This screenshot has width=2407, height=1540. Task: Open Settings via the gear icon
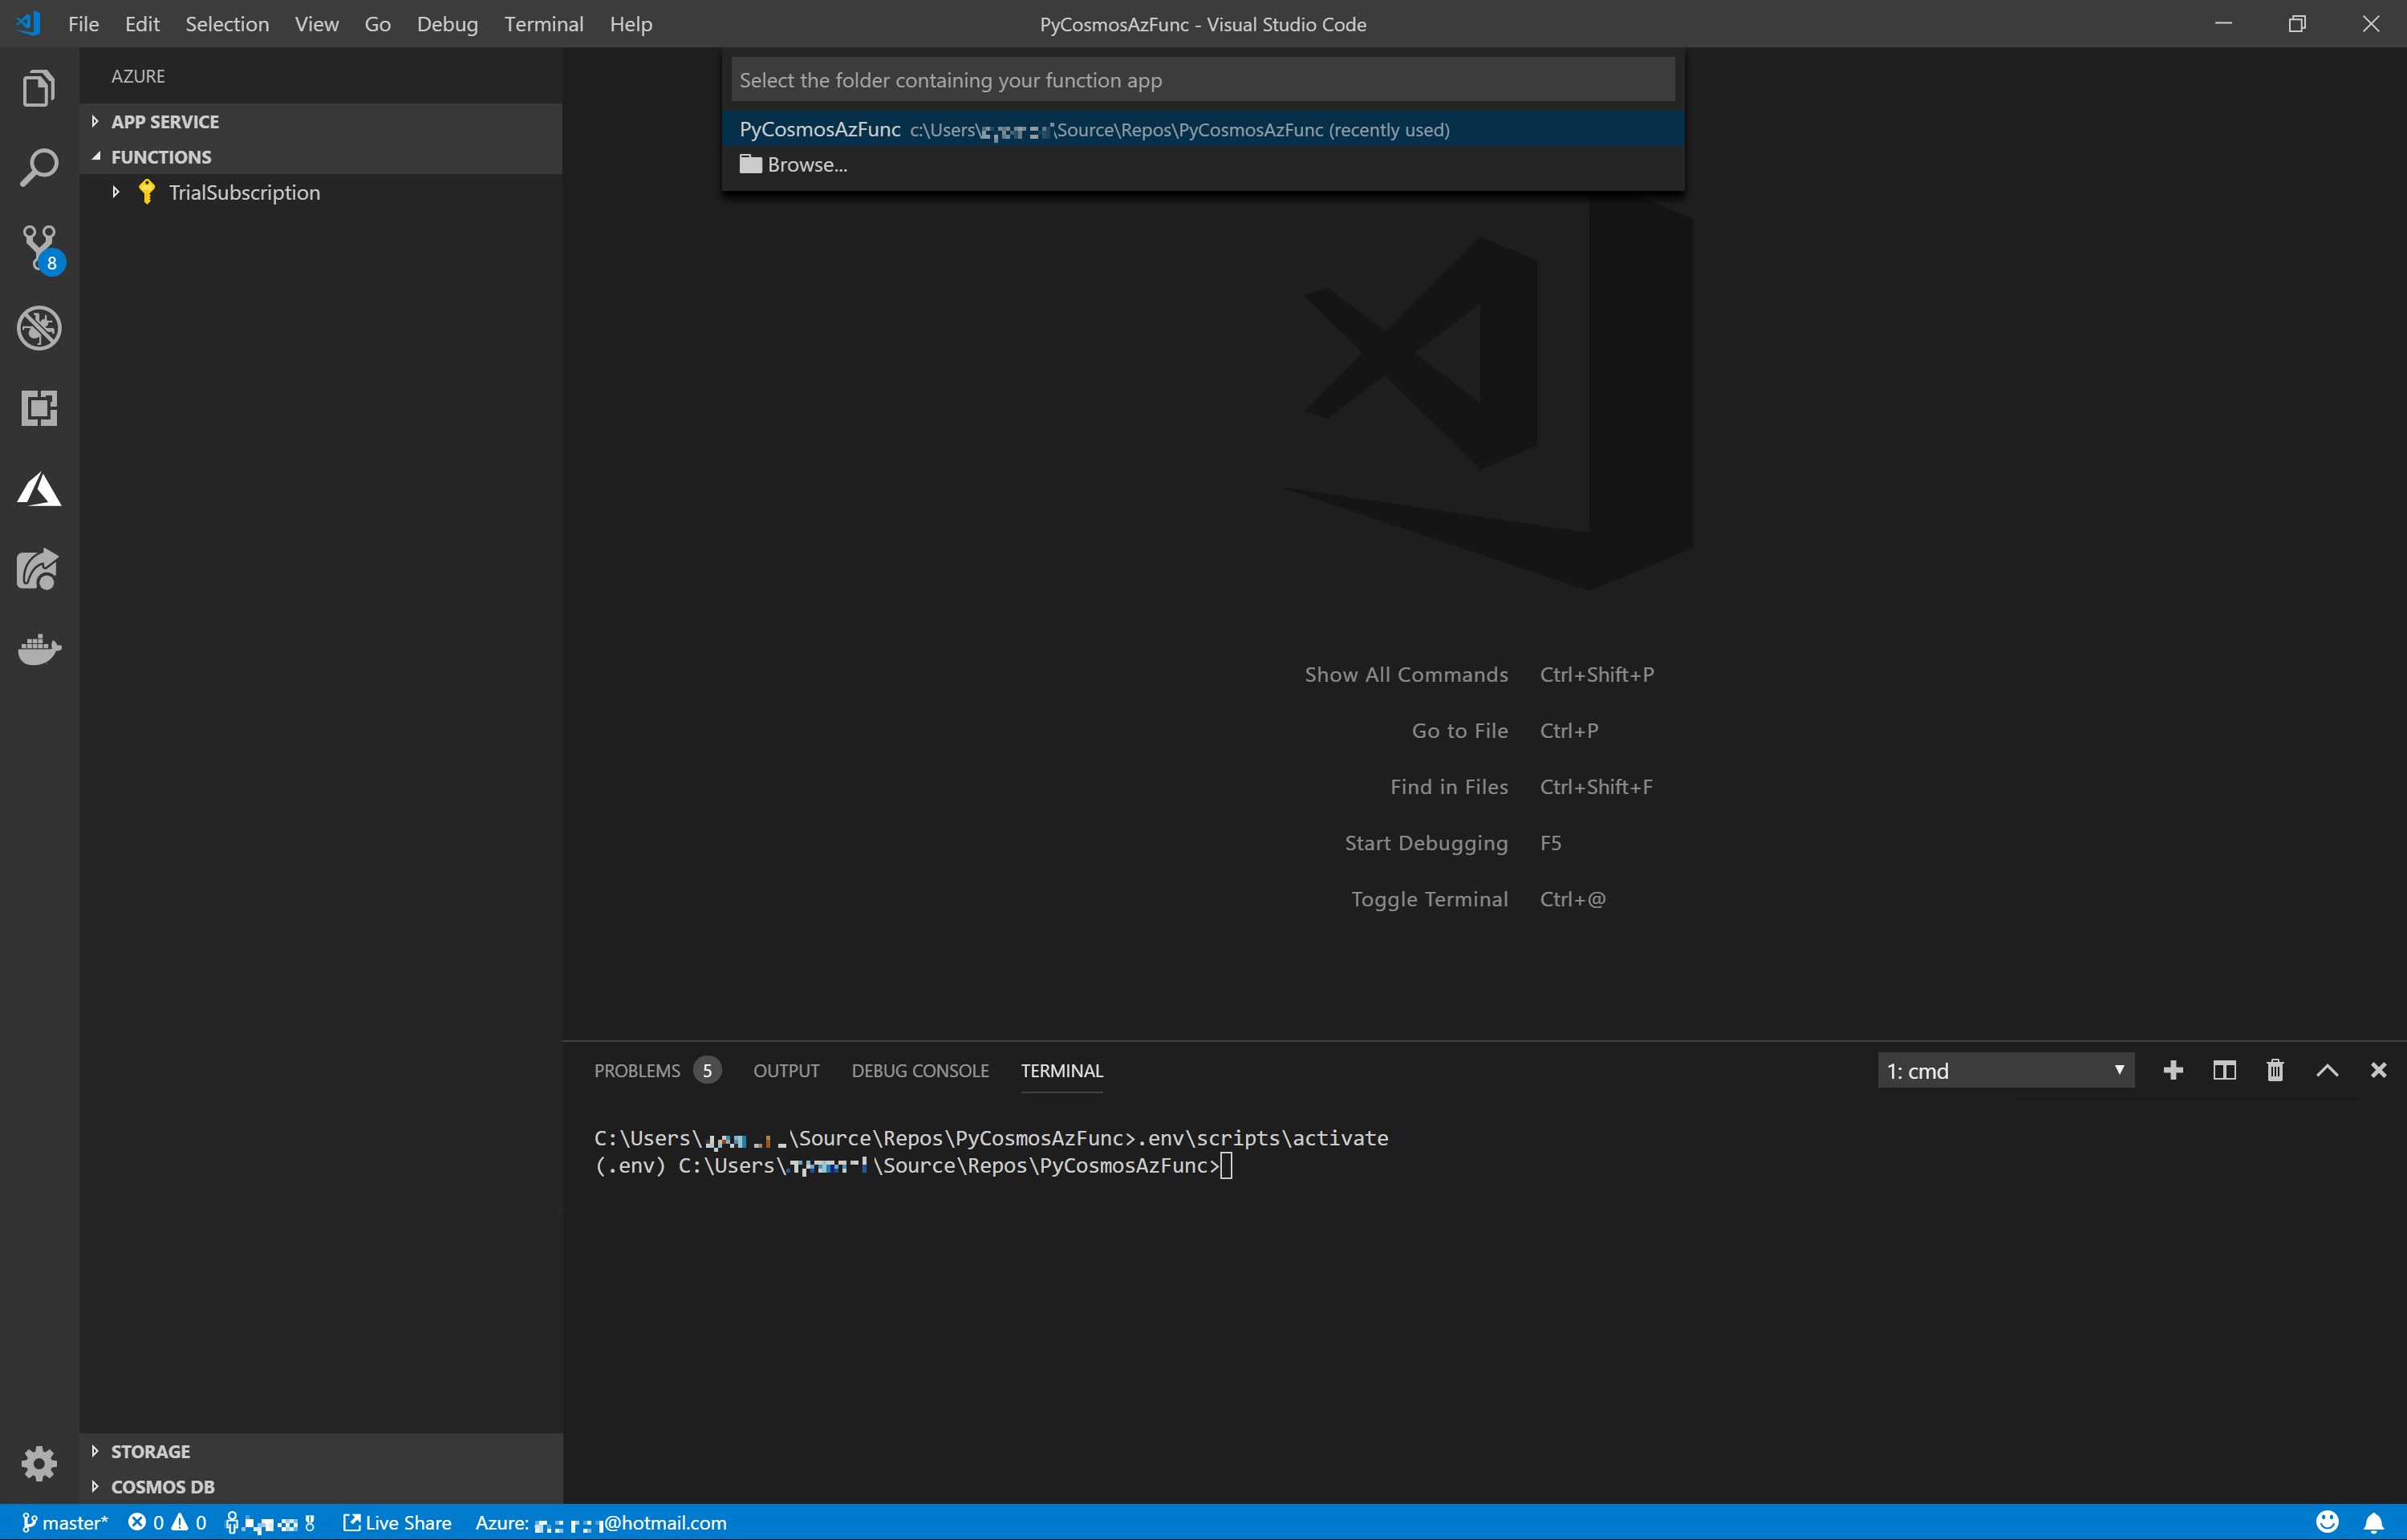click(x=40, y=1463)
